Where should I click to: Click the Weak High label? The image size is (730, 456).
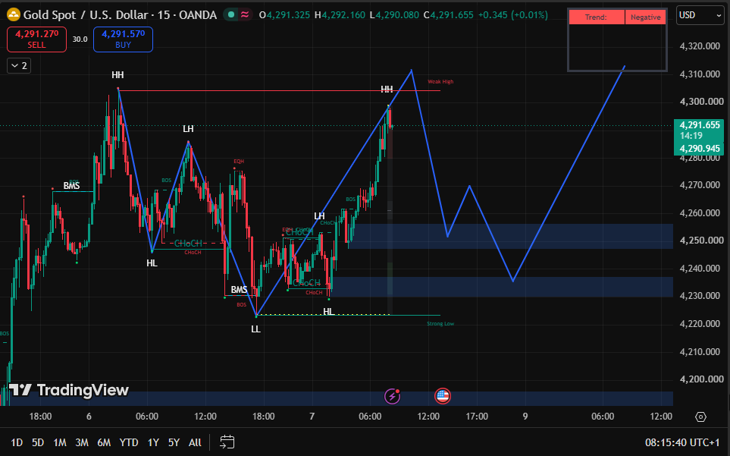tap(440, 81)
